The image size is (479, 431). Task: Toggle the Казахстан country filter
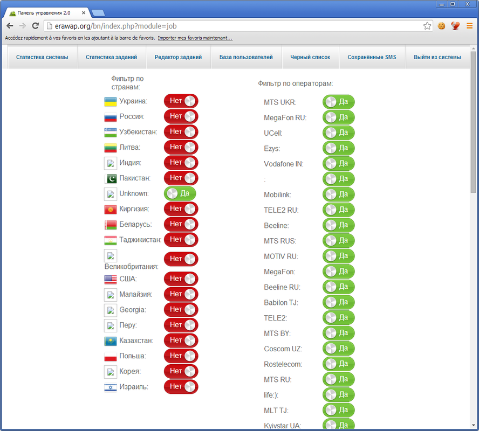[x=181, y=340]
